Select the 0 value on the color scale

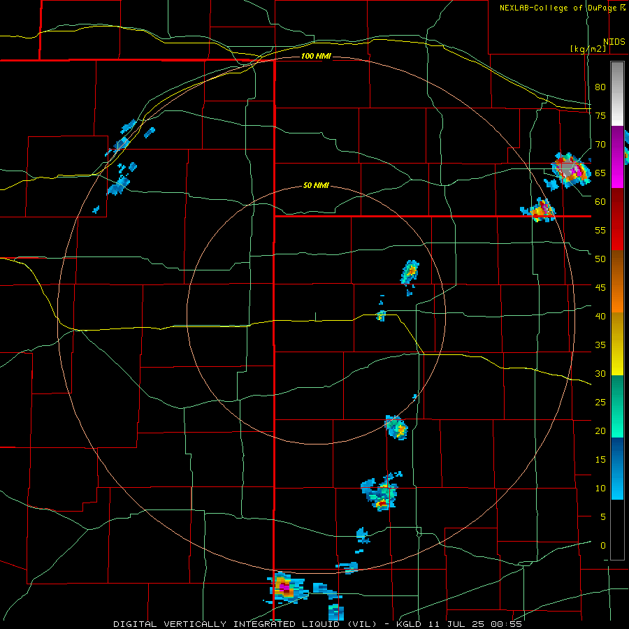603,546
